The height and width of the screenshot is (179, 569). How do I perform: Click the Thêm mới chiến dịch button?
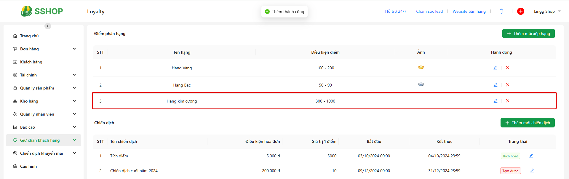(527, 123)
